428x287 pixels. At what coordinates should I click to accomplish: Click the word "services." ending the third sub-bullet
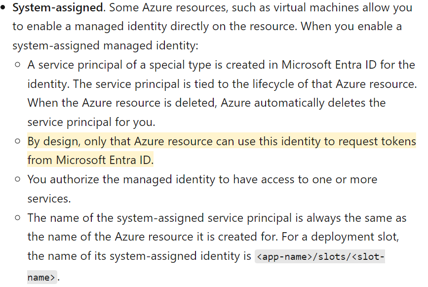click(49, 199)
